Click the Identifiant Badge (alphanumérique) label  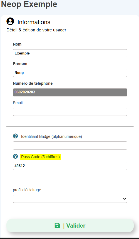coord(51,136)
